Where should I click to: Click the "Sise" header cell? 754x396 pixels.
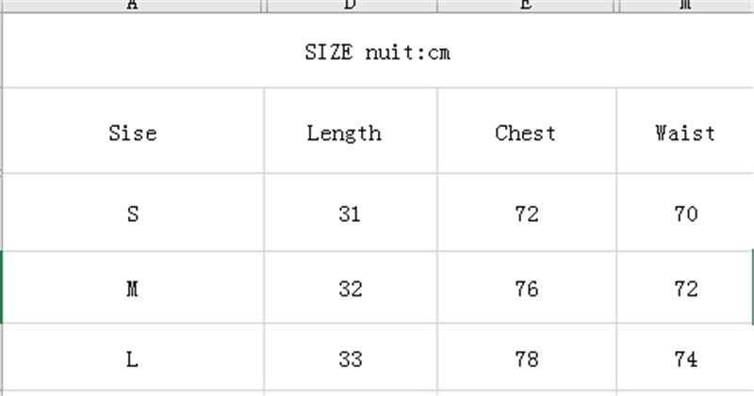point(132,133)
